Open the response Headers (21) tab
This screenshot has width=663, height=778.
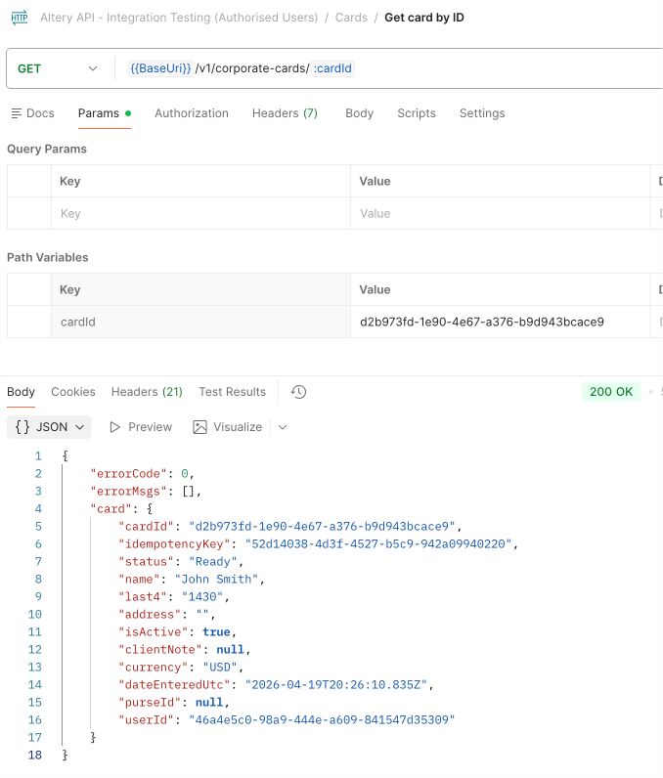pyautogui.click(x=147, y=392)
